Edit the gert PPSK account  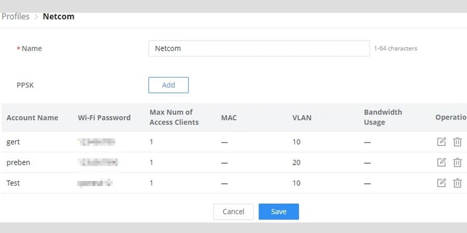[x=441, y=142]
